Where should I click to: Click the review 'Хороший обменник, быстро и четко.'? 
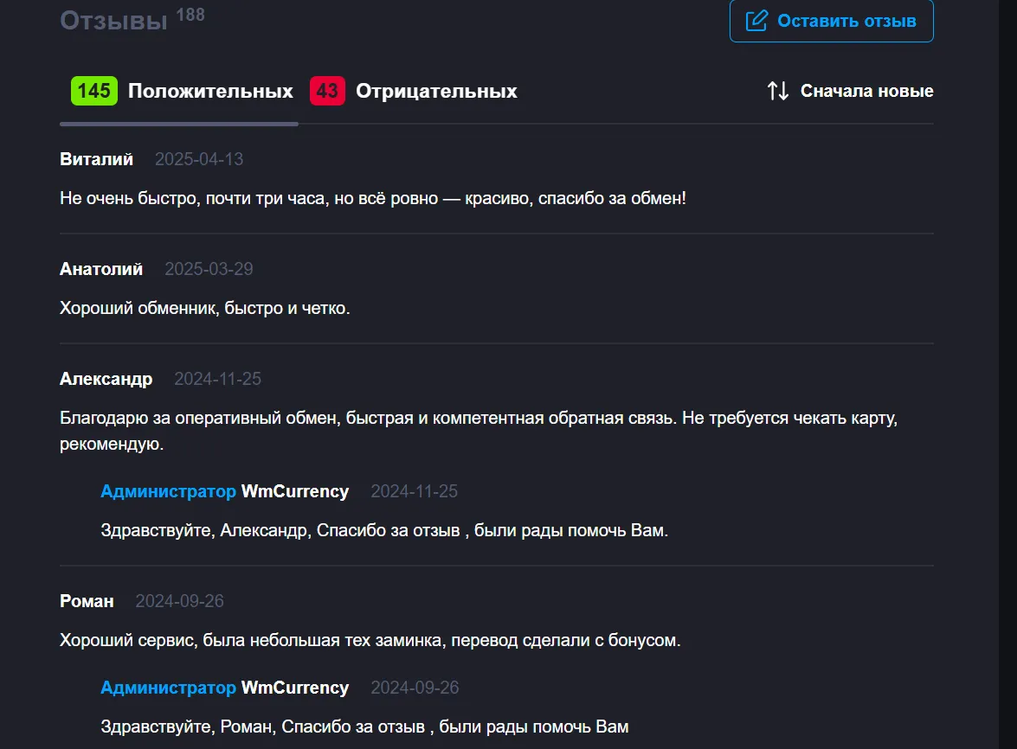click(x=205, y=308)
